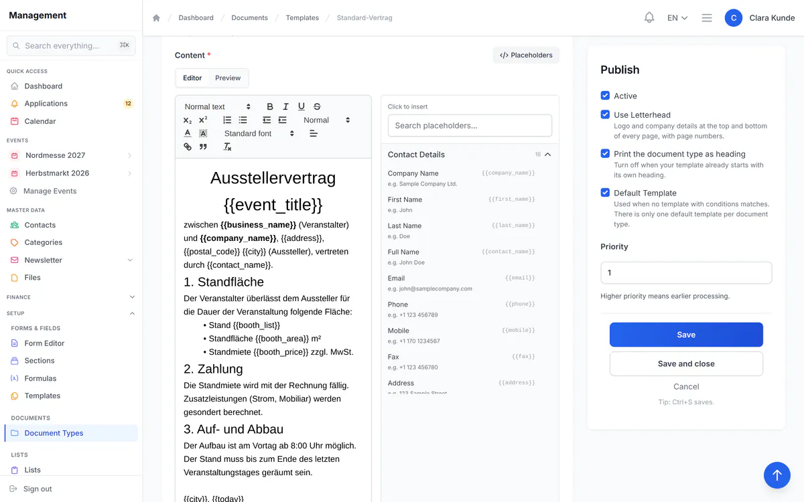Screen dimensions: 804x502
Task: Open the Standard font dropdown
Action: [x=259, y=133]
